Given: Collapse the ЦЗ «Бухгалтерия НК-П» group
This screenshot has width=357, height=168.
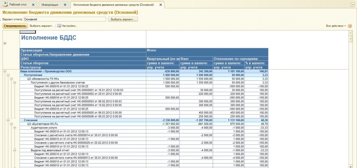Looking at the screenshot, I should 12,124.
